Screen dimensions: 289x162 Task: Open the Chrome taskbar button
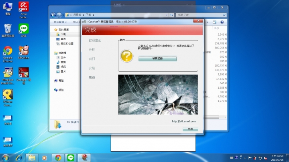click(x=58, y=158)
